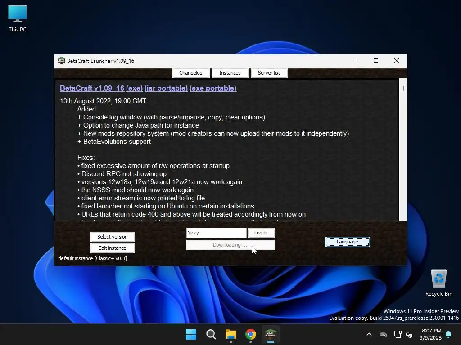Viewport: 461px width, 345px height.
Task: Click the 'New mods repository system' line
Action: point(213,133)
